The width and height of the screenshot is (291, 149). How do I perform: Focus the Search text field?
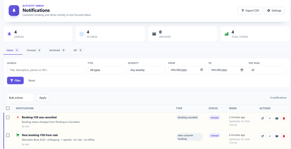click(x=46, y=70)
